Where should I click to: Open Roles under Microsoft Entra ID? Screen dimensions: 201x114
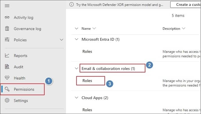(87, 51)
